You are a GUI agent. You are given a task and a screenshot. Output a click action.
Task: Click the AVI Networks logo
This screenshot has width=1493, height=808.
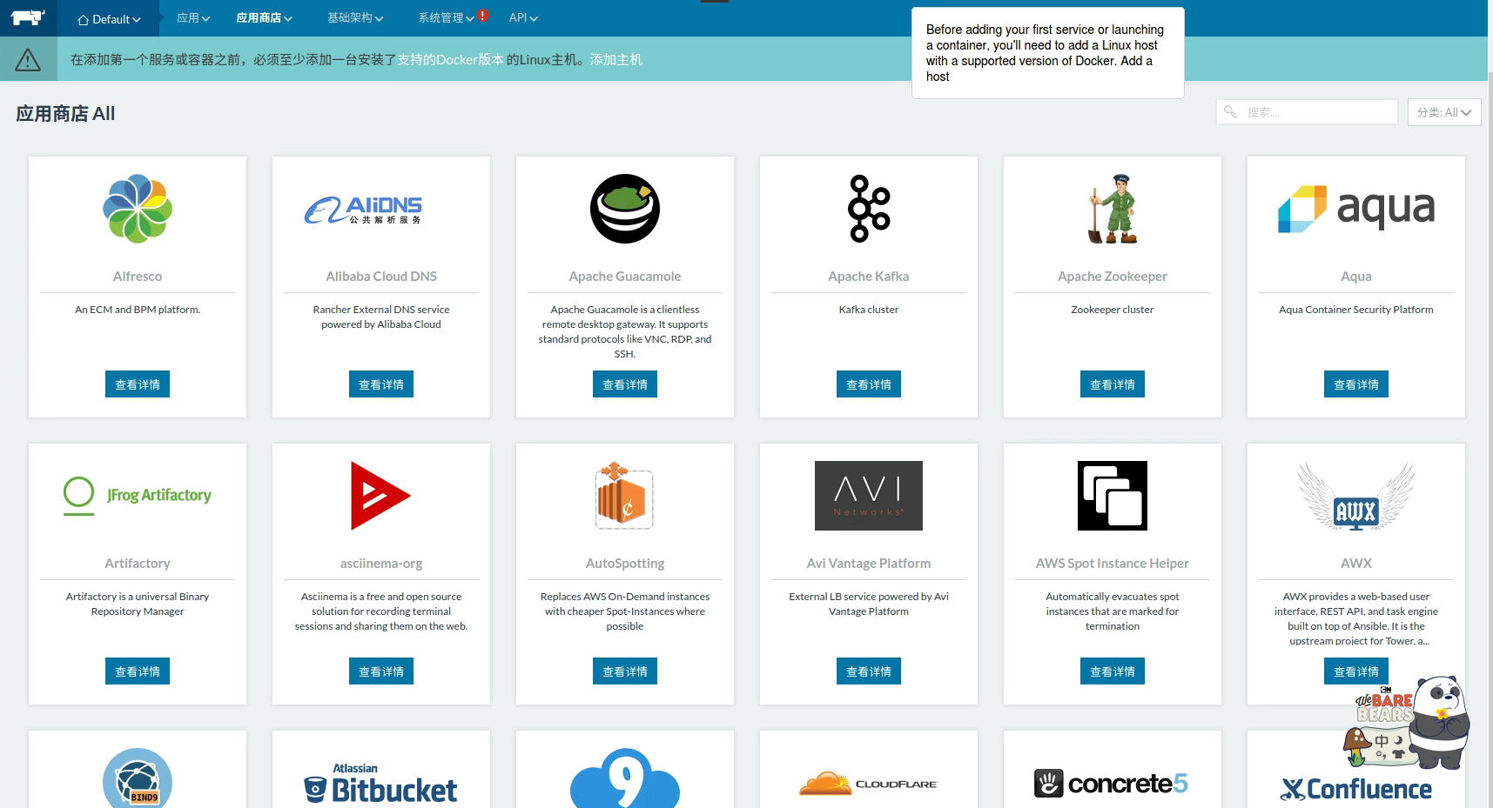point(869,496)
